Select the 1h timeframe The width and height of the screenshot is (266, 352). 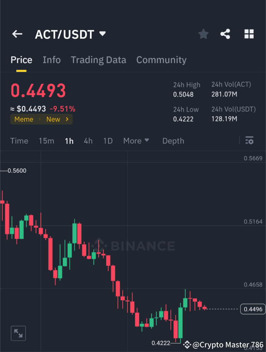point(69,141)
